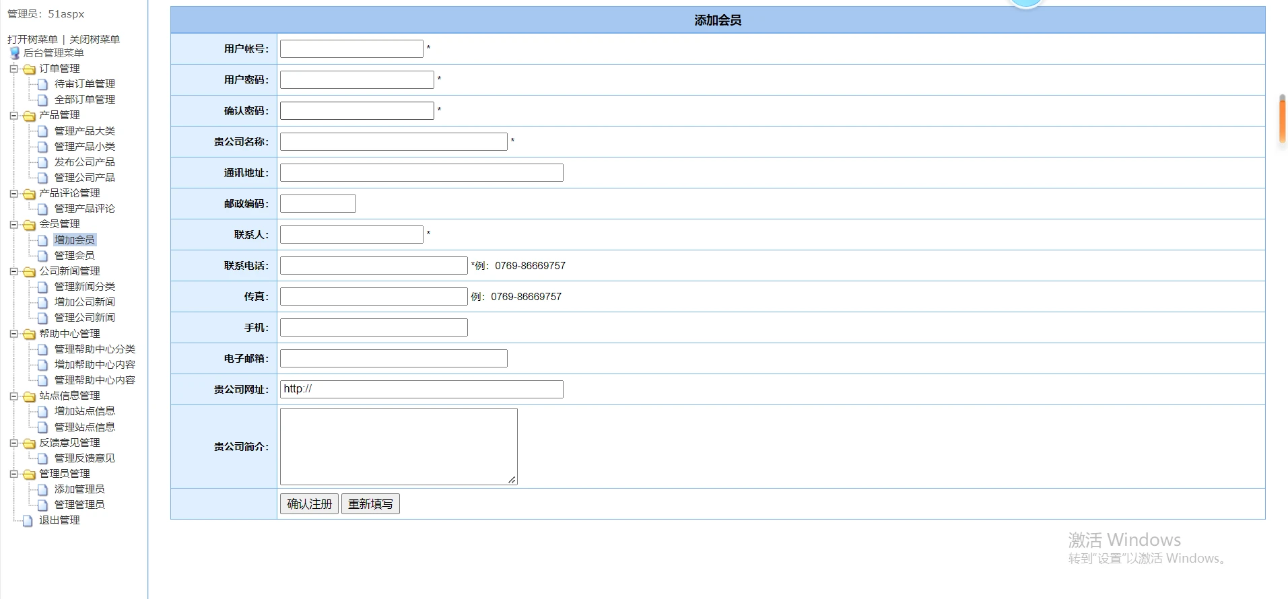Click inside the 贵公司简介 textarea
This screenshot has height=599, width=1288.
click(x=399, y=446)
